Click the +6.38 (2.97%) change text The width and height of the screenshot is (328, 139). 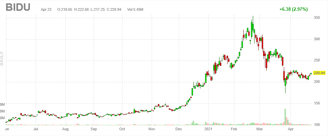294,9
